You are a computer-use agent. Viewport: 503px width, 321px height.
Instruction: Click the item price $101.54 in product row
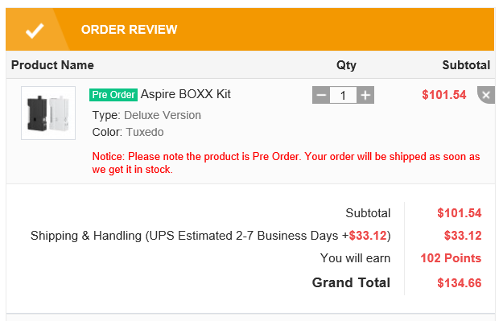pyautogui.click(x=444, y=95)
